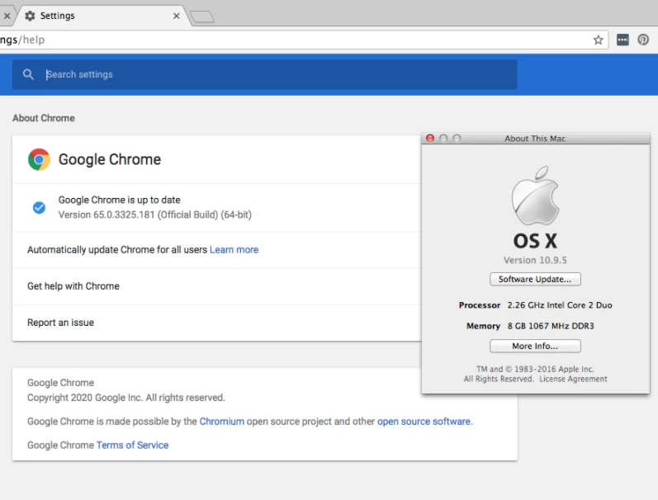Click the OS X title text
This screenshot has height=500, width=658.
click(535, 241)
